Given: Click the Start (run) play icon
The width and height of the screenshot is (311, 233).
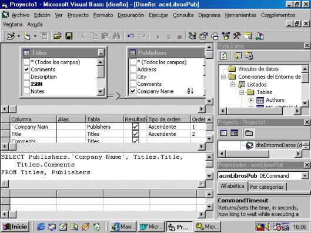Looking at the screenshot, I should point(158,37).
